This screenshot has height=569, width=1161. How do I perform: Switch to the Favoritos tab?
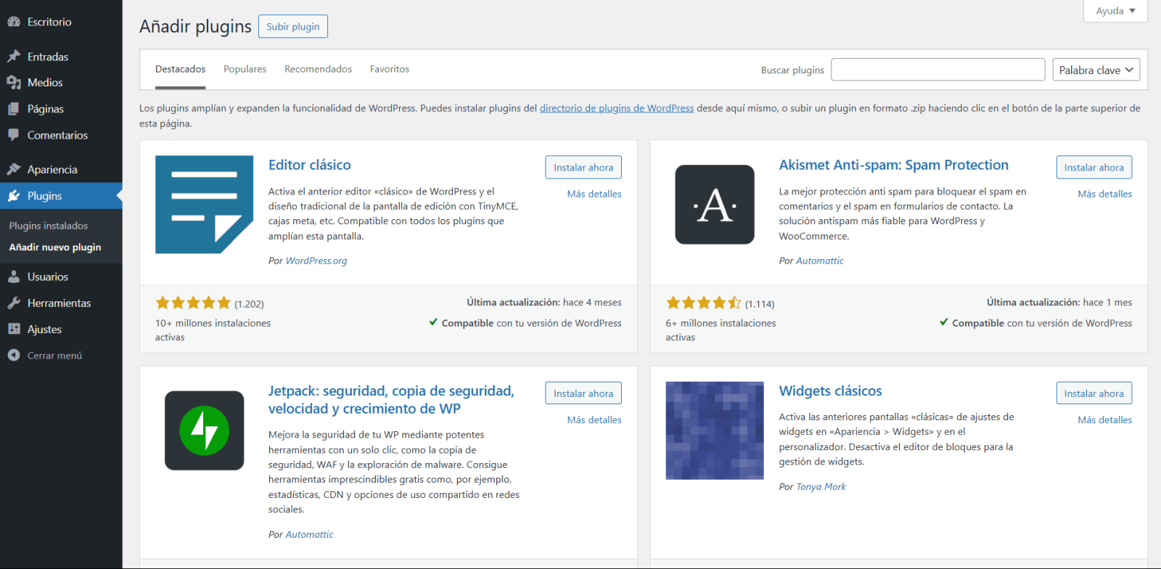(x=390, y=69)
